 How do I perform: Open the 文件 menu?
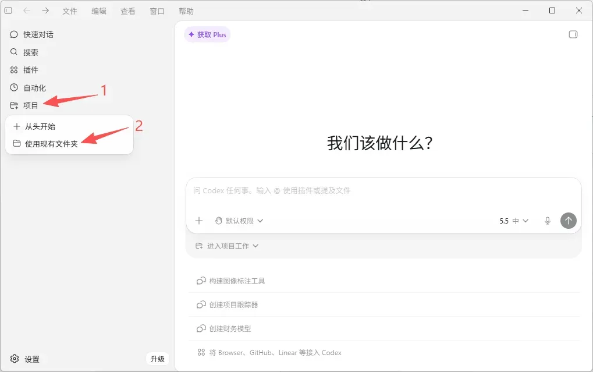(x=70, y=12)
